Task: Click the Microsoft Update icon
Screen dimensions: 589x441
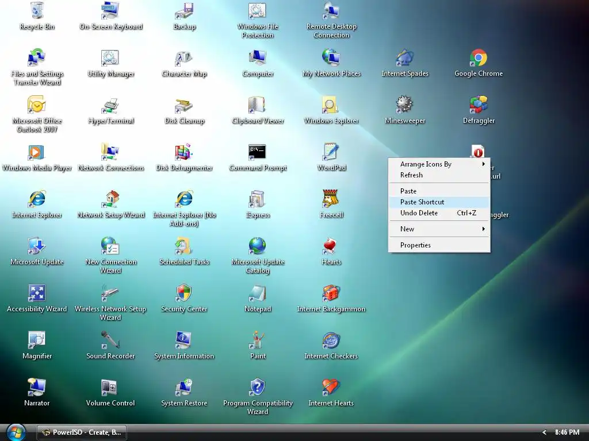Action: (37, 246)
